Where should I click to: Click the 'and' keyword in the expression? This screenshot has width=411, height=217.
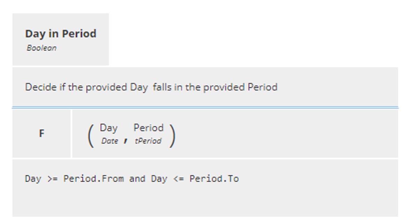coord(137,178)
